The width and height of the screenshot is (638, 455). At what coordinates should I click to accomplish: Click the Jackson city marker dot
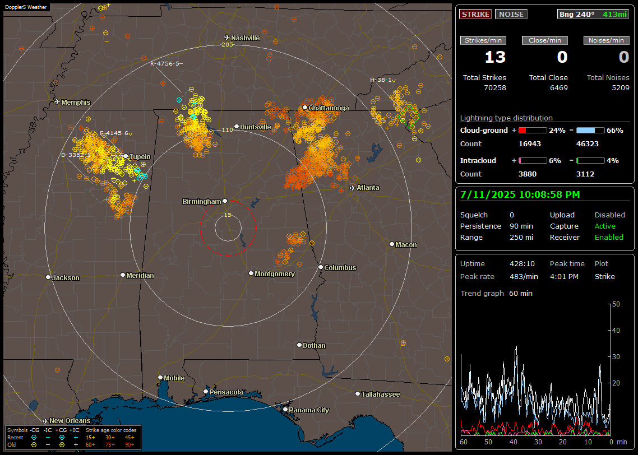point(48,277)
